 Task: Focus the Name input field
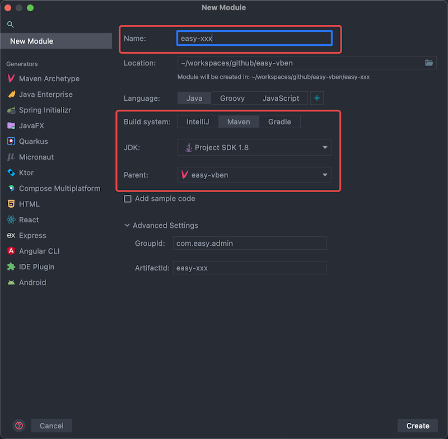coord(254,38)
